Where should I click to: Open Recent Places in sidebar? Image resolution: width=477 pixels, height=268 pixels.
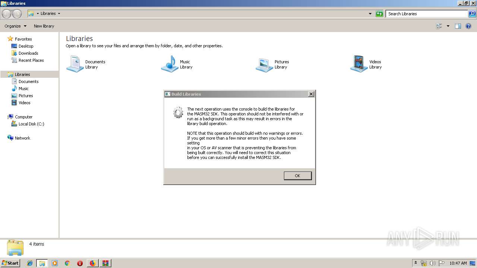31,60
